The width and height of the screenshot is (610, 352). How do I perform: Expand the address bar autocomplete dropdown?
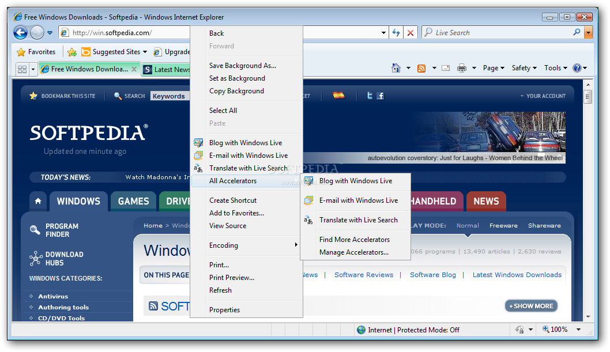383,33
